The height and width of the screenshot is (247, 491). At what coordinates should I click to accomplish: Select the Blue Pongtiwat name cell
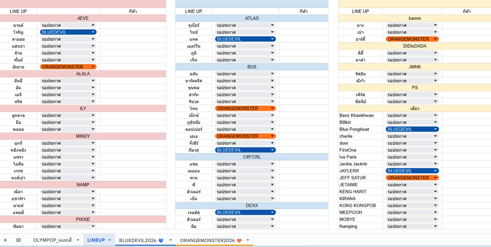pyautogui.click(x=360, y=129)
